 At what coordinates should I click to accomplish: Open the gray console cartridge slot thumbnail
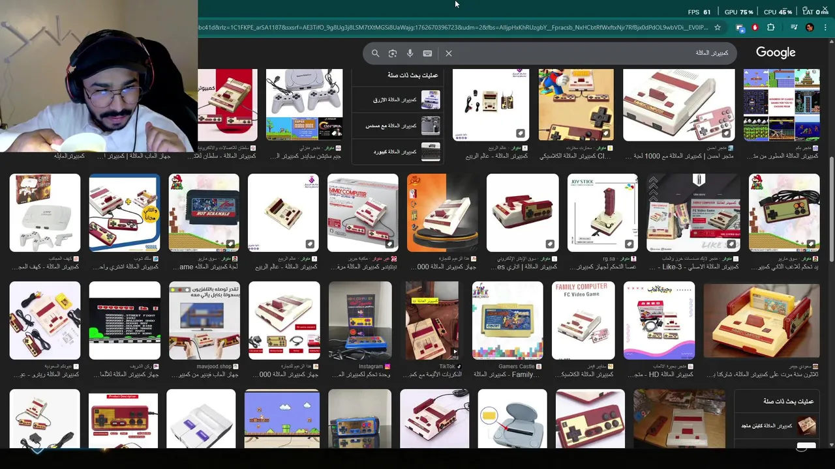point(512,419)
